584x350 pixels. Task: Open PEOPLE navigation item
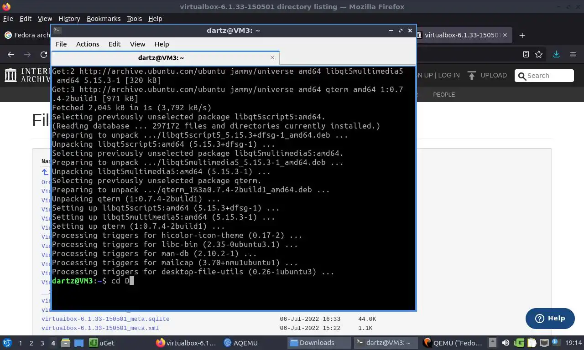point(444,94)
